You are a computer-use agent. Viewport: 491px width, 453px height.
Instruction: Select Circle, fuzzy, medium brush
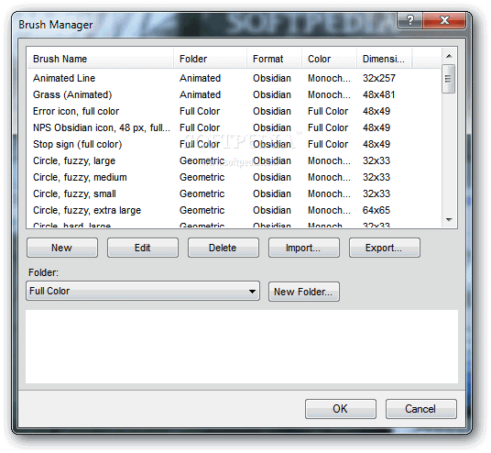(80, 177)
